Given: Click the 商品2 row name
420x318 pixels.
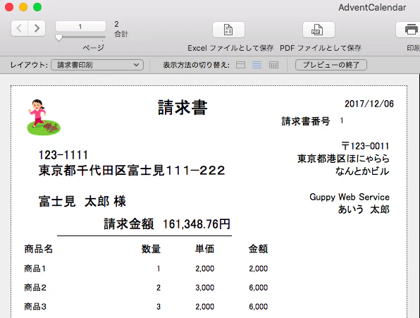Looking at the screenshot, I should click(35, 288).
